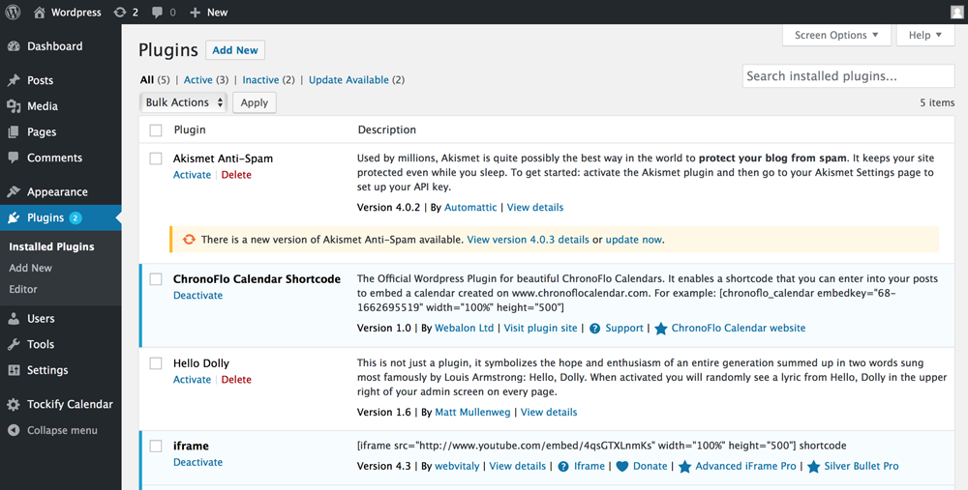Click the Settings sliders icon
Image resolution: width=968 pixels, height=490 pixels.
click(14, 370)
